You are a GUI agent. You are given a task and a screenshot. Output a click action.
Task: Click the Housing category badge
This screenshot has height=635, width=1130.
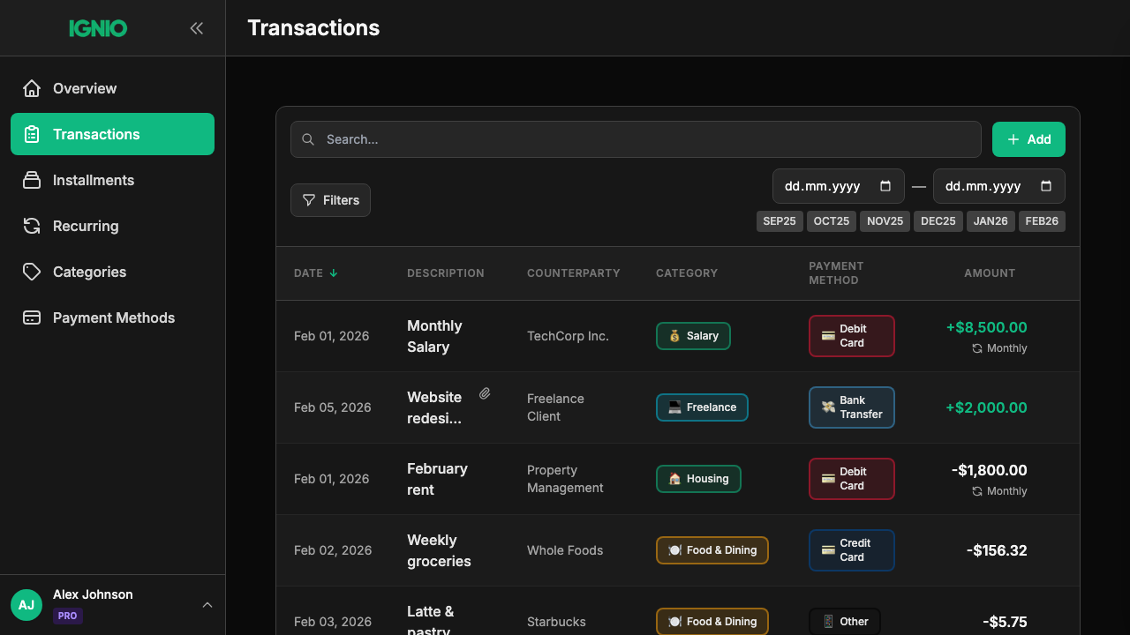pos(698,479)
